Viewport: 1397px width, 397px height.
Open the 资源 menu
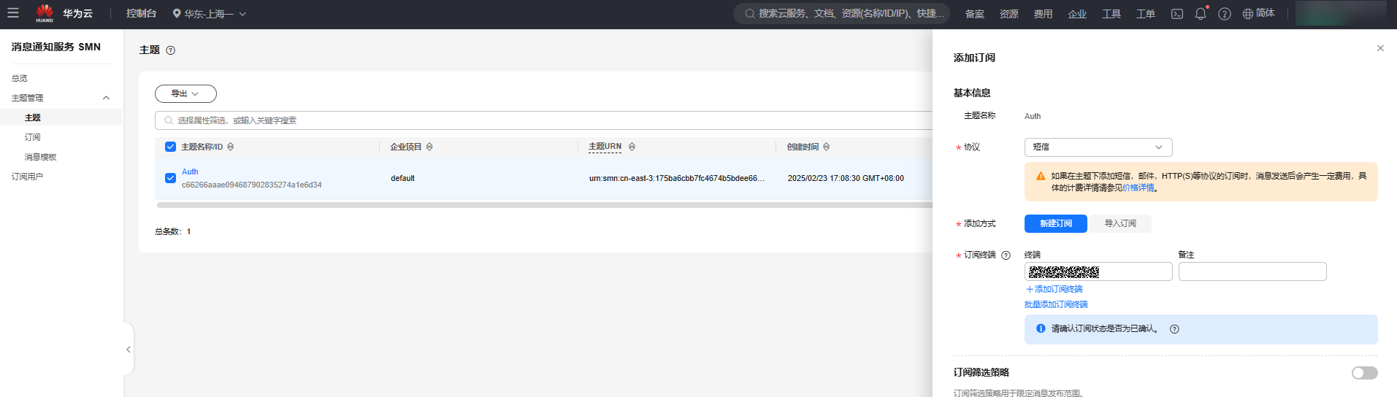click(1008, 14)
